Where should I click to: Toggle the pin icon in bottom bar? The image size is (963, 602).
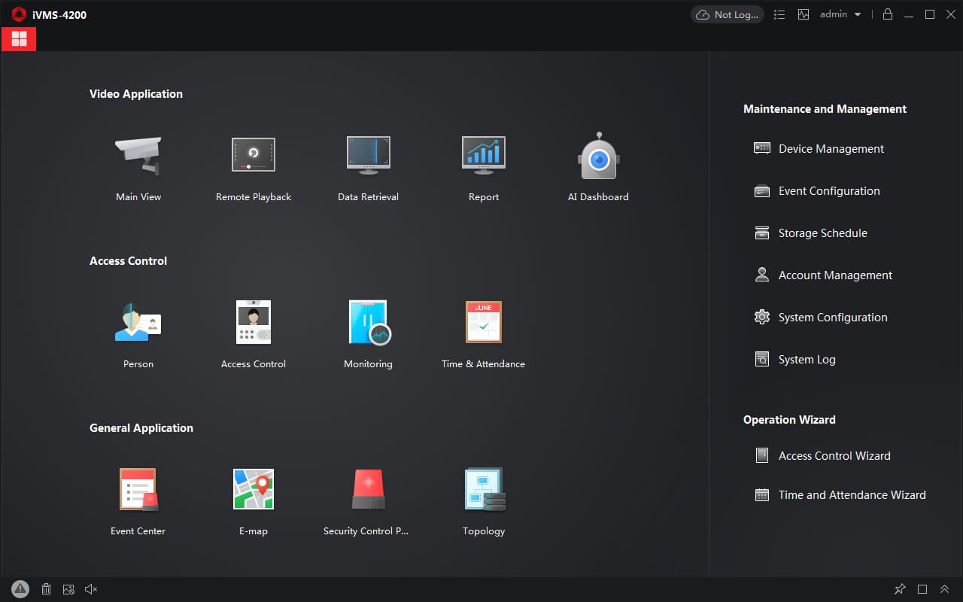click(x=900, y=589)
